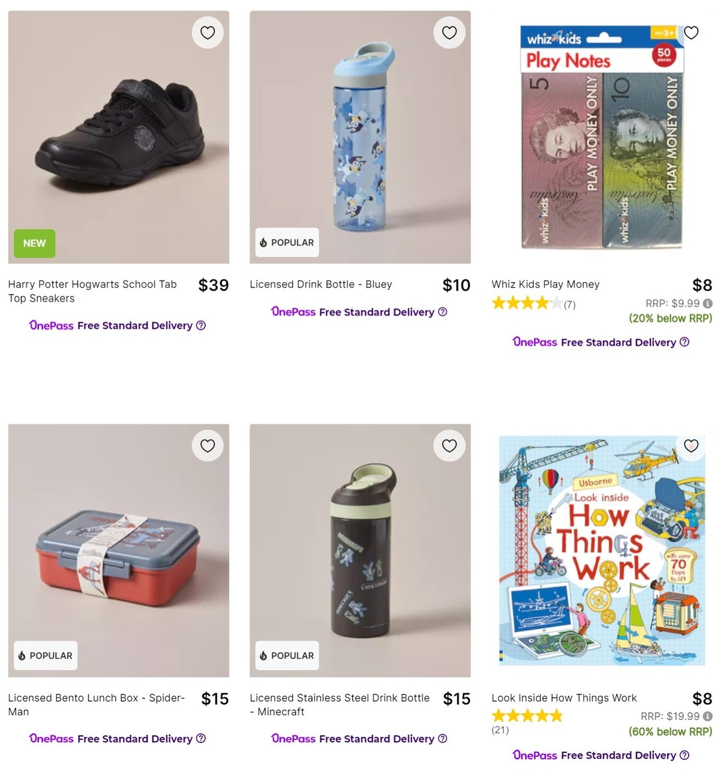This screenshot has height=782, width=720.
Task: Click the question mark beside Bluey delivery text
Action: (442, 311)
